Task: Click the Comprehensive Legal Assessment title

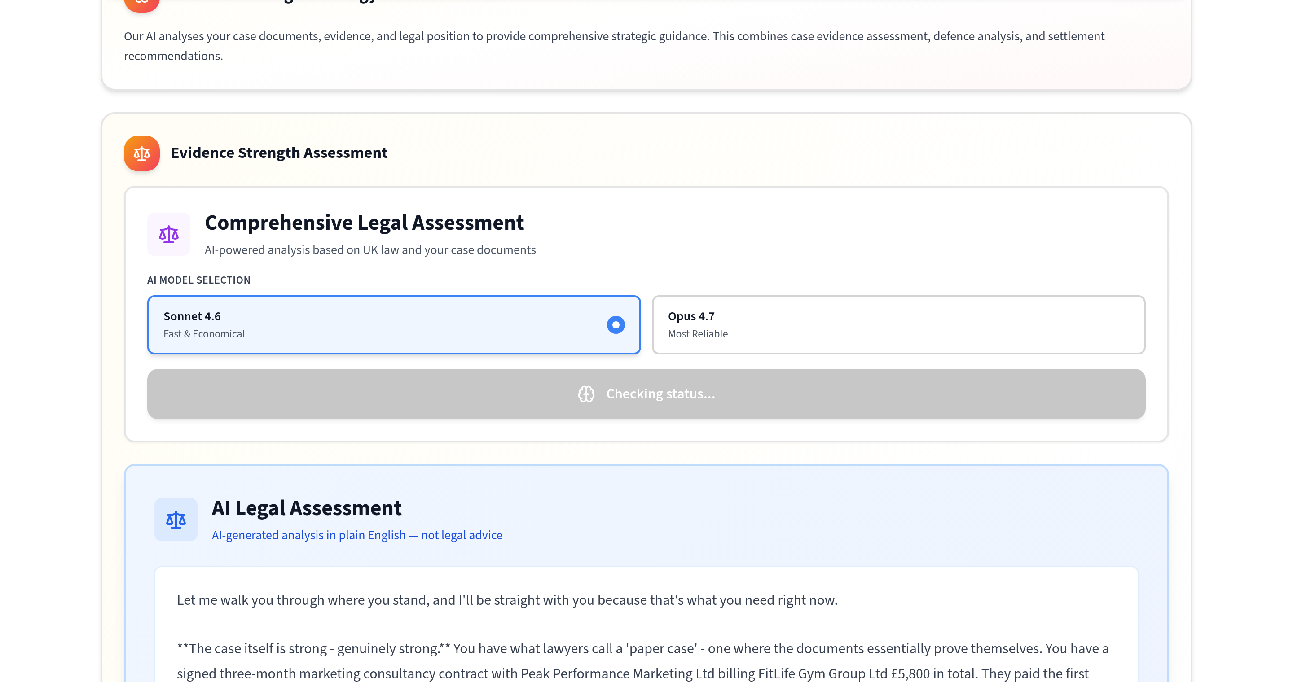Action: click(x=365, y=223)
